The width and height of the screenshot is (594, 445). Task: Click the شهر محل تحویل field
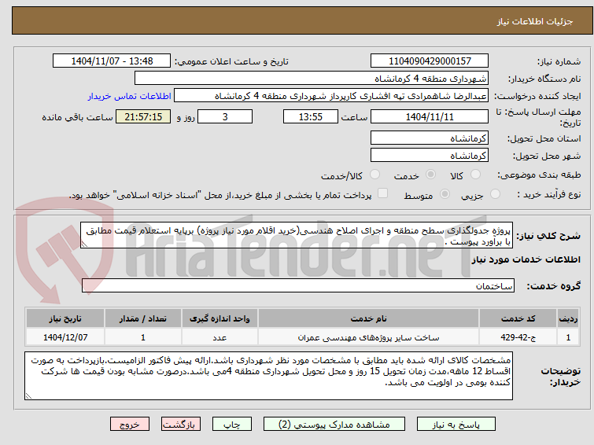(x=430, y=155)
